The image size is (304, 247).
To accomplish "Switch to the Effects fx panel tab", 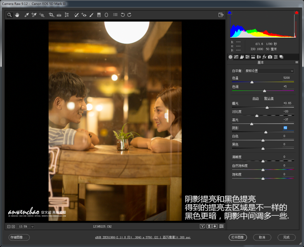I will coord(264,57).
